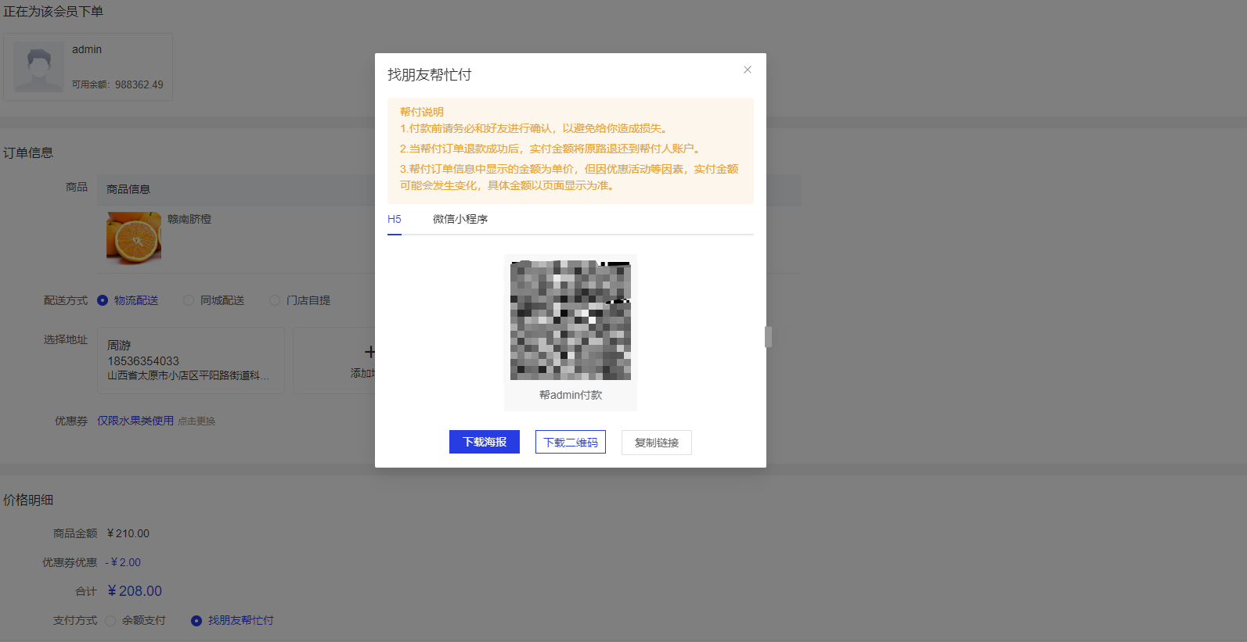Select 余额支付 payment method

pyautogui.click(x=110, y=621)
